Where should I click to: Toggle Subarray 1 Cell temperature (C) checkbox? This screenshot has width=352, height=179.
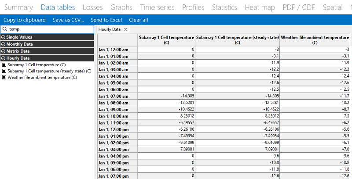[4, 64]
